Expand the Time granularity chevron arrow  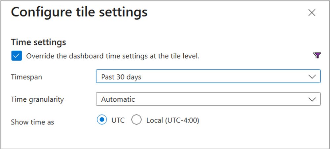312,99
